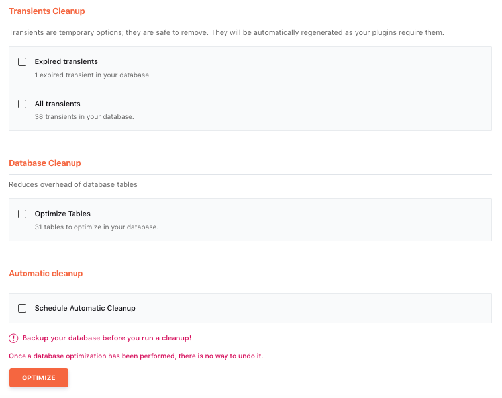Screen dimensions: 502x398
Task: Enable the Expired transients checkbox
Action: pos(22,61)
